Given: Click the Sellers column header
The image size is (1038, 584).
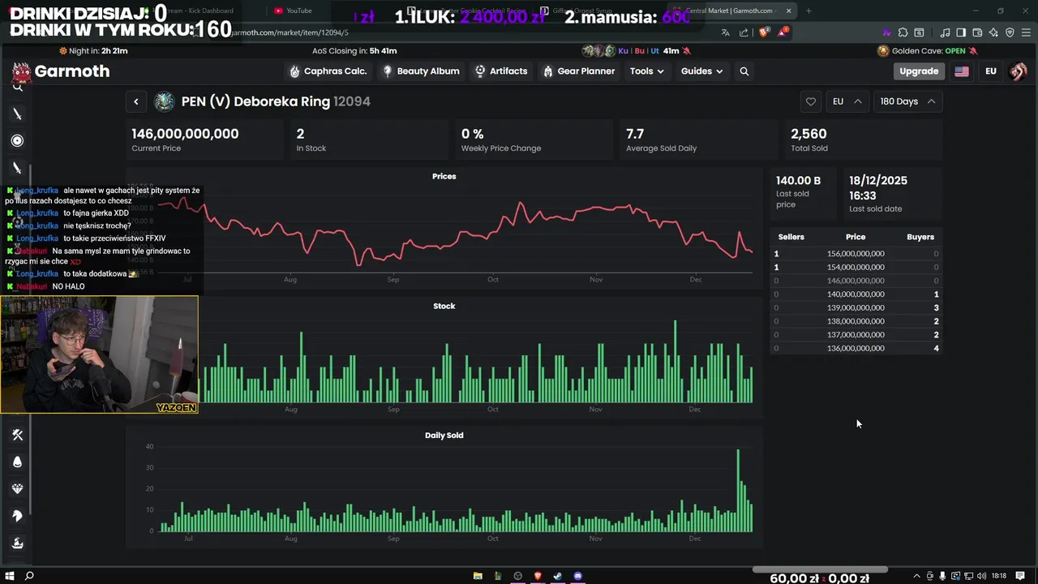Looking at the screenshot, I should coord(791,237).
